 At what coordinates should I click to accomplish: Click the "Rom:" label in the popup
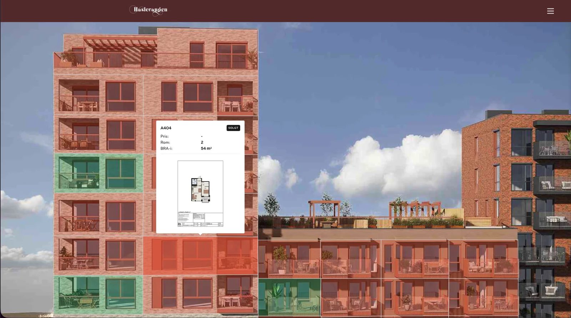coord(165,142)
